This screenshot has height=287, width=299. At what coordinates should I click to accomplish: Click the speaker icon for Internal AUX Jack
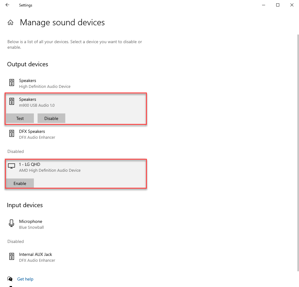11,256
